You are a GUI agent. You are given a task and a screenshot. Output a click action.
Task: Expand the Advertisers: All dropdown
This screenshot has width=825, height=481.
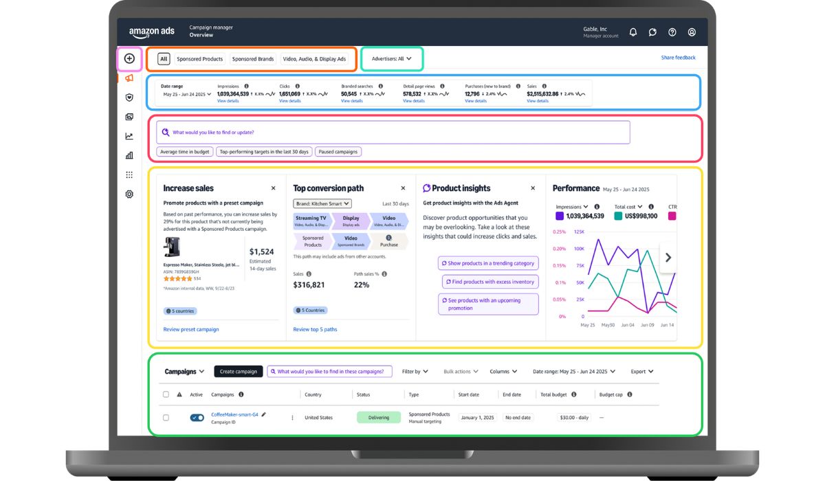click(391, 59)
